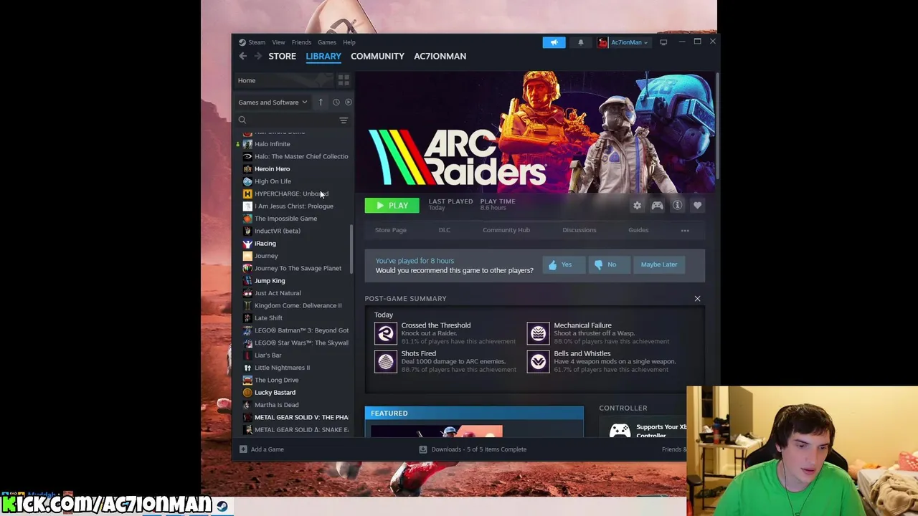The height and width of the screenshot is (516, 918).
Task: Open the AC7IONMAN profile tab
Action: click(440, 56)
